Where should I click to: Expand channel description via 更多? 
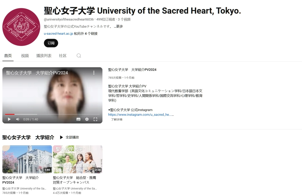118,26
